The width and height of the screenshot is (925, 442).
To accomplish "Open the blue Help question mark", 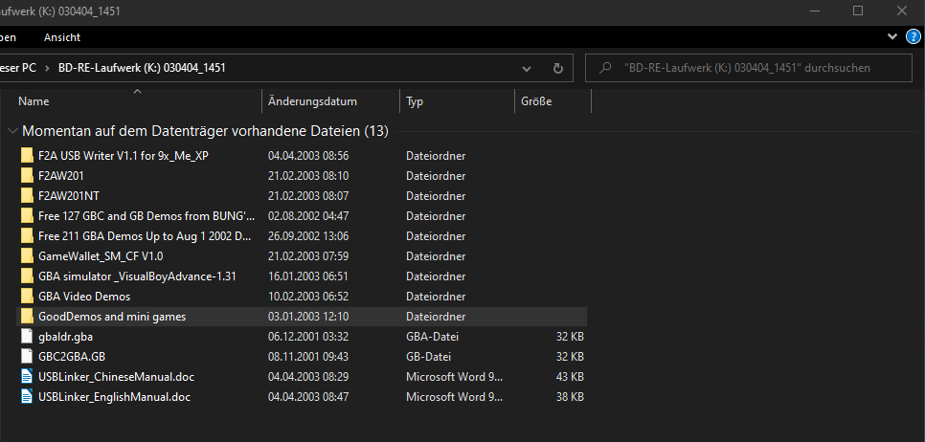I will tap(914, 37).
